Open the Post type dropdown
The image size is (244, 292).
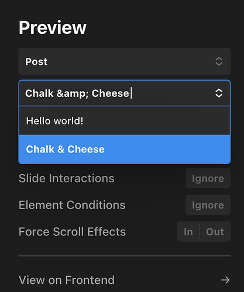(125, 61)
